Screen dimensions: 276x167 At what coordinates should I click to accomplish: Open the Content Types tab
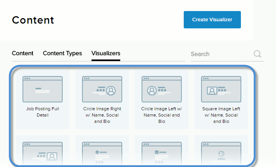(x=62, y=53)
